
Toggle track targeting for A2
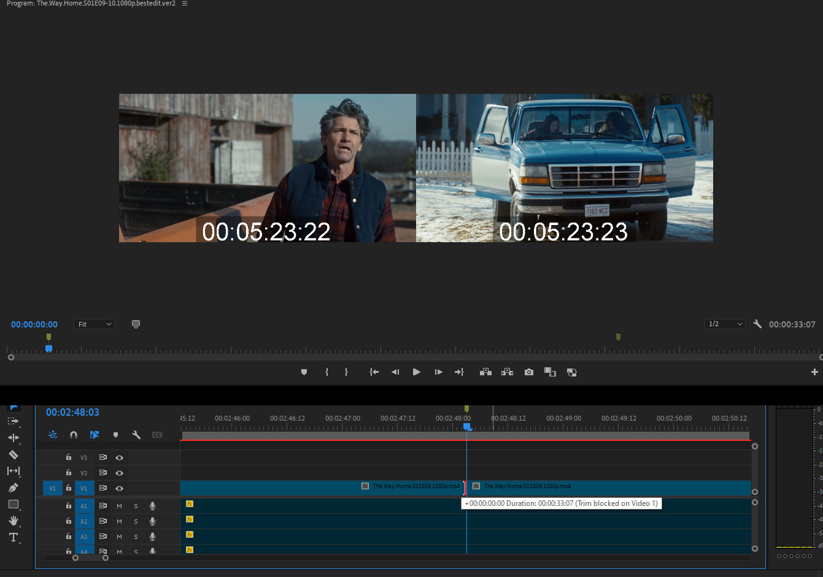pyautogui.click(x=84, y=521)
